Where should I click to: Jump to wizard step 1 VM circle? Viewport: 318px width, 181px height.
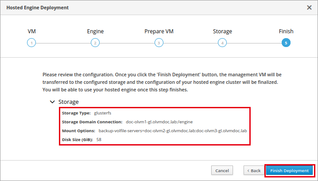pyautogui.click(x=31, y=43)
